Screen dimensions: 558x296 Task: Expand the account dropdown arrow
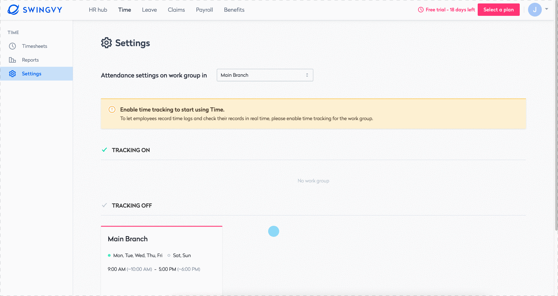[x=547, y=9]
